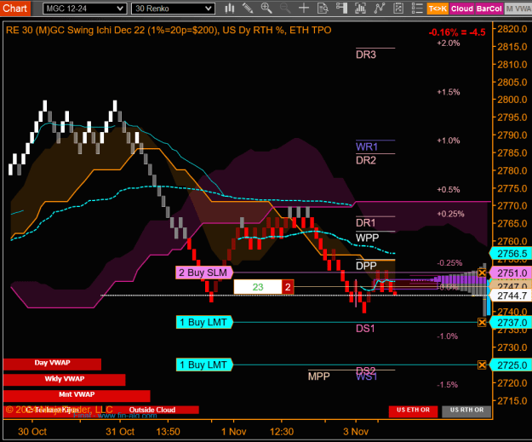532x442 pixels.
Task: Click the +0.5% percent level label
Action: (x=449, y=189)
